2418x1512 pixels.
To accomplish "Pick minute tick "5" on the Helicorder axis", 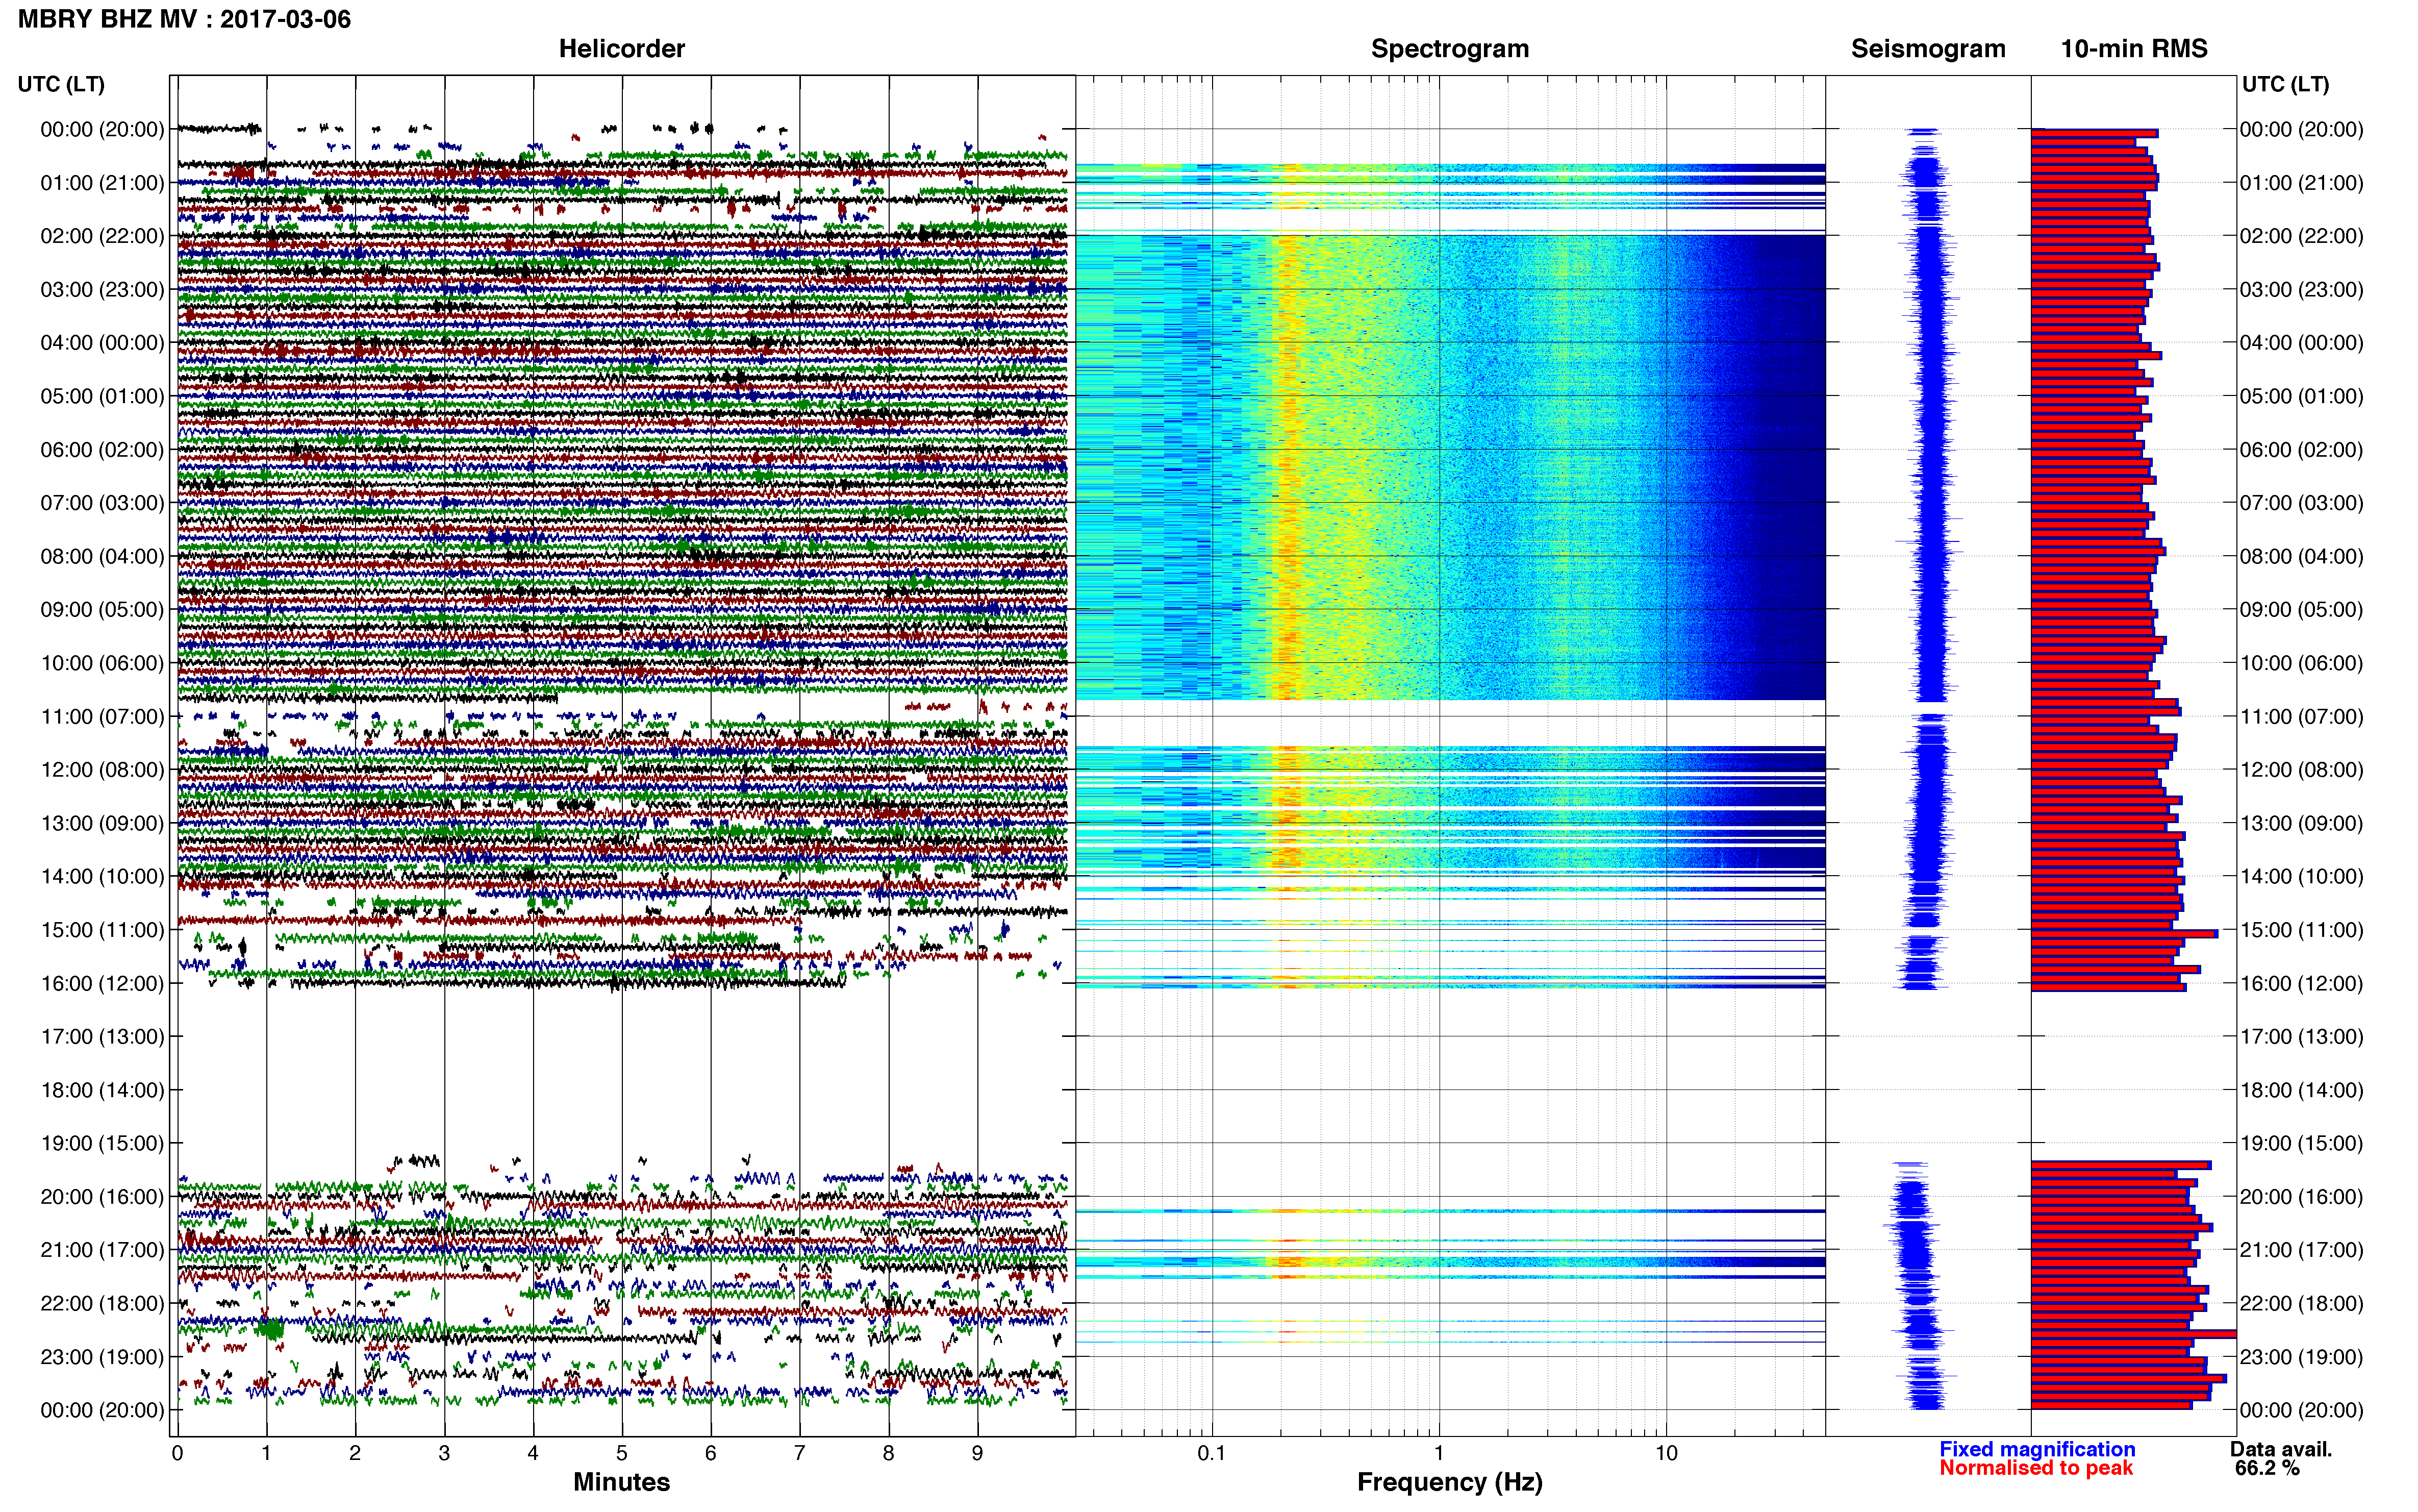I will coord(622,1454).
